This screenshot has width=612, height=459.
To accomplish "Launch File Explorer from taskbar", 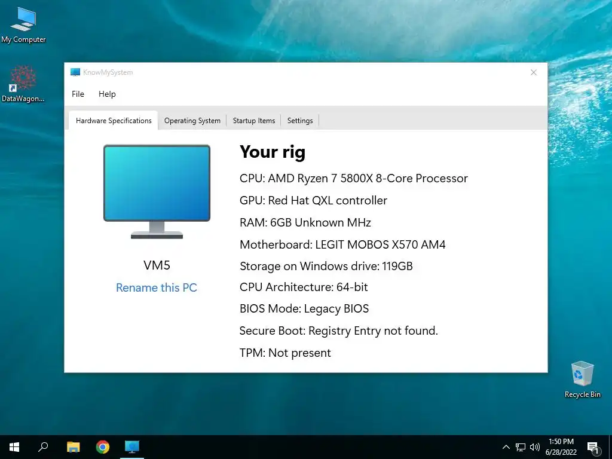I will pyautogui.click(x=73, y=447).
